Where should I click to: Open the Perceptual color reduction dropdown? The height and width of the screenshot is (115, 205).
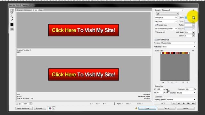pyautogui.click(x=166, y=18)
